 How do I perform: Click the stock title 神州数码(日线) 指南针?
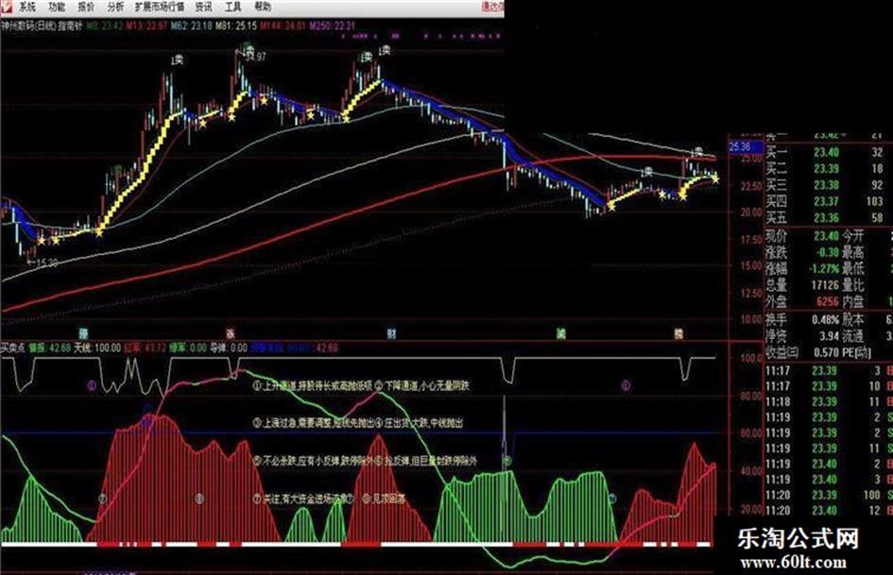pyautogui.click(x=42, y=25)
